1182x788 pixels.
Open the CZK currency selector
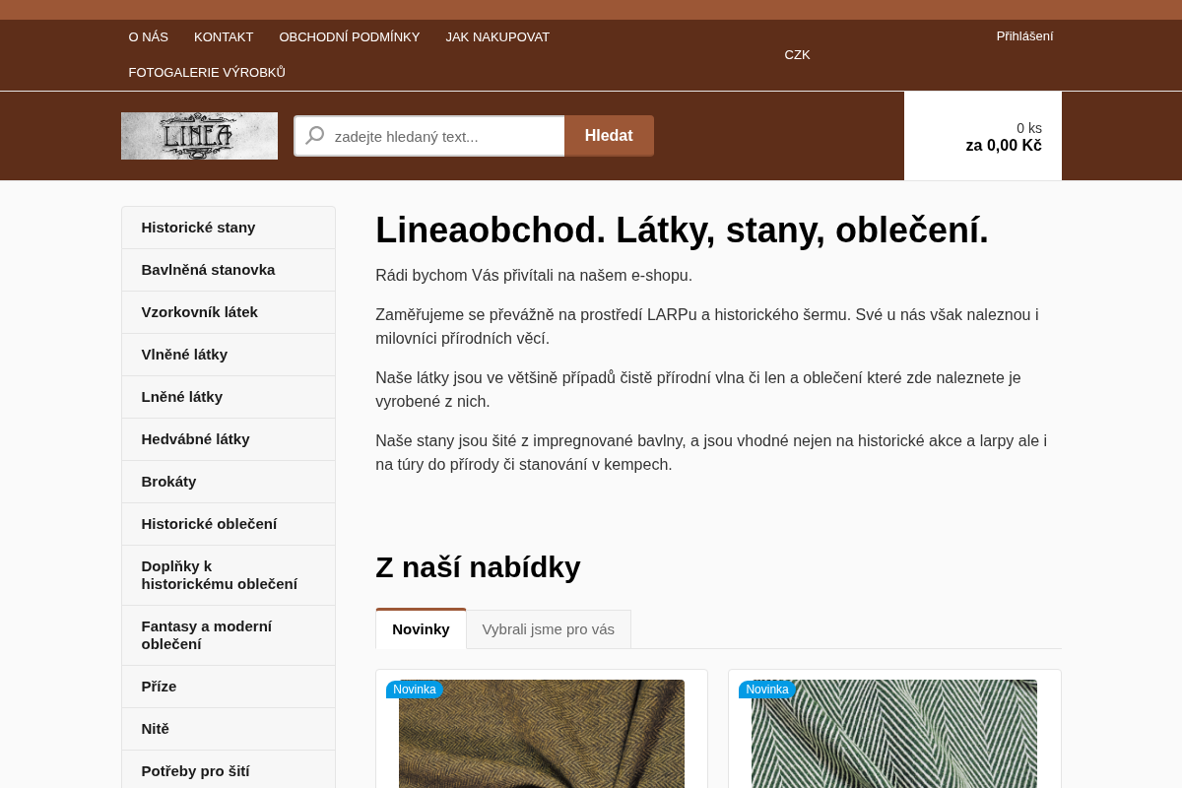[797, 55]
